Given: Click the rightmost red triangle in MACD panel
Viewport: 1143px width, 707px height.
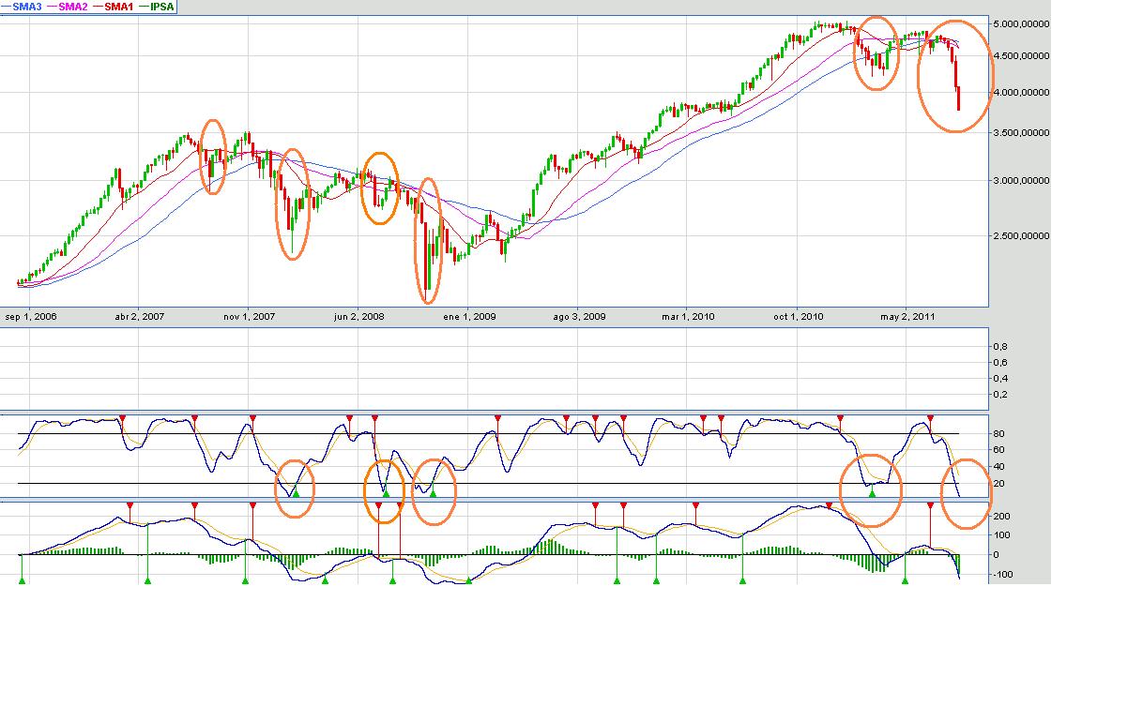Looking at the screenshot, I should tap(930, 505).
